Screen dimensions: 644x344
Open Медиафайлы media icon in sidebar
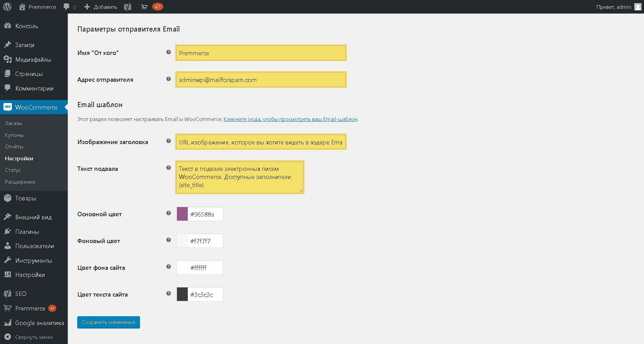click(x=7, y=59)
